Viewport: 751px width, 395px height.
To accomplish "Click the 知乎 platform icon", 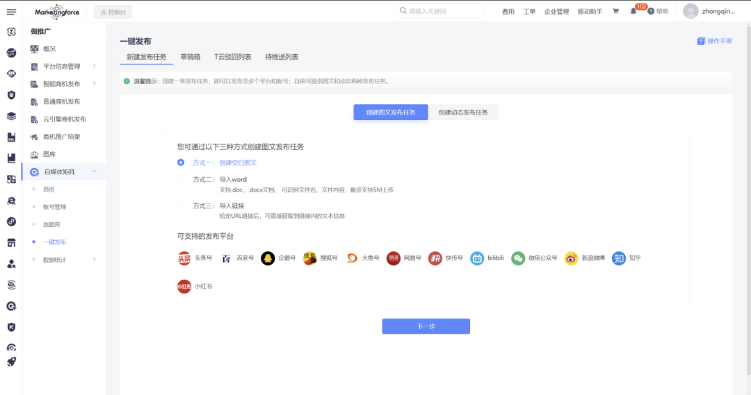I will tap(619, 258).
